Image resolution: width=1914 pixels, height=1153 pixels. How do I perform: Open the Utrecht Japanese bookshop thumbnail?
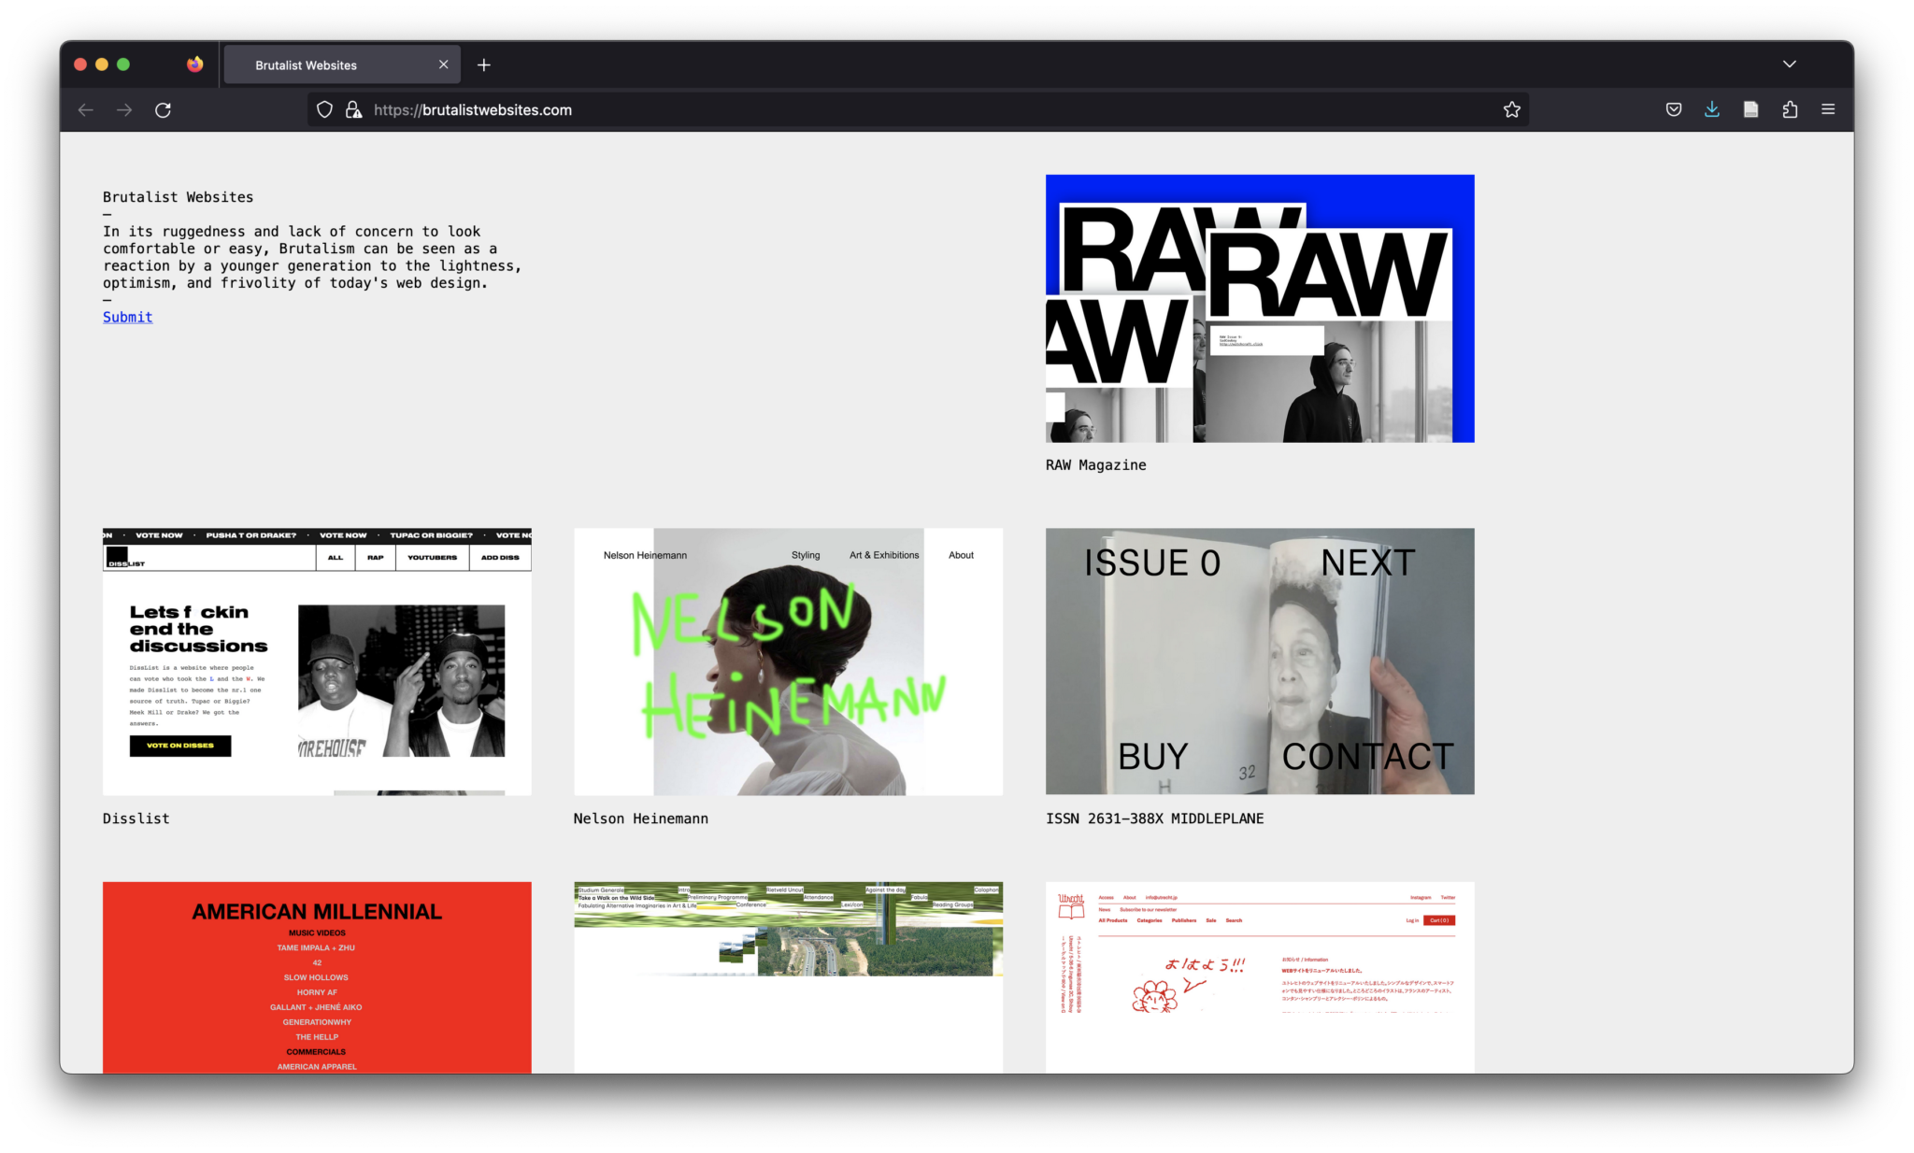pyautogui.click(x=1260, y=977)
